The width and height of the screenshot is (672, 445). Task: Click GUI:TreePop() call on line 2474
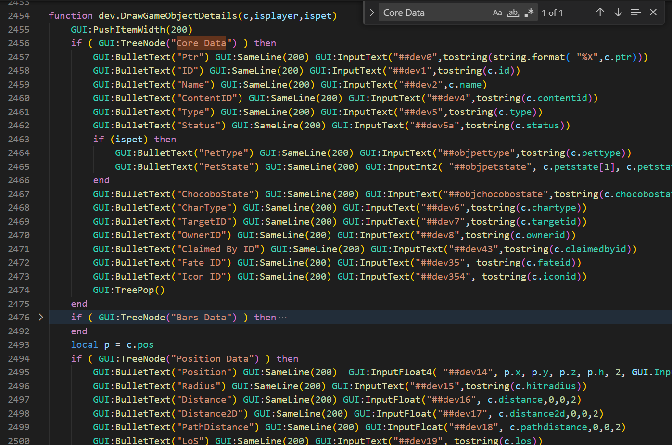128,290
